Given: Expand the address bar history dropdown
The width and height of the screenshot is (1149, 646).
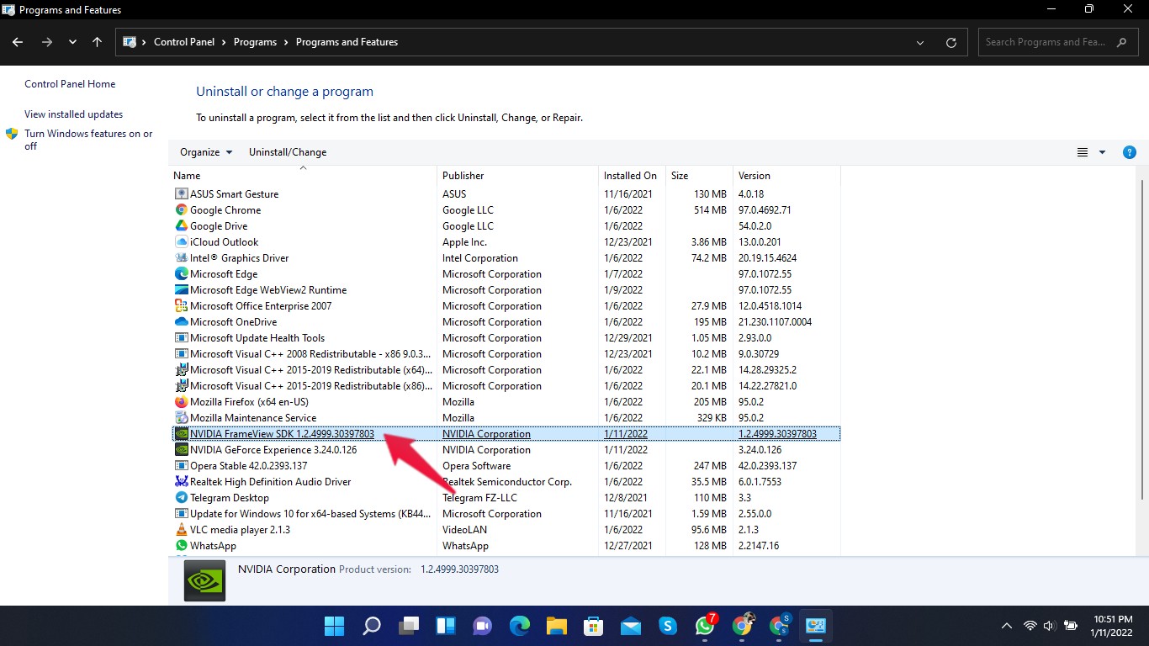Looking at the screenshot, I should click(920, 42).
